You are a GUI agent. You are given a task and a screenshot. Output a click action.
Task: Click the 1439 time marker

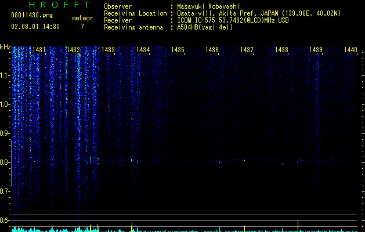(x=316, y=50)
